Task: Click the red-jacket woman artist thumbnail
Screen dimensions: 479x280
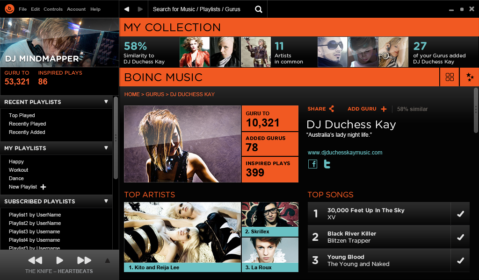Action: pos(195,52)
